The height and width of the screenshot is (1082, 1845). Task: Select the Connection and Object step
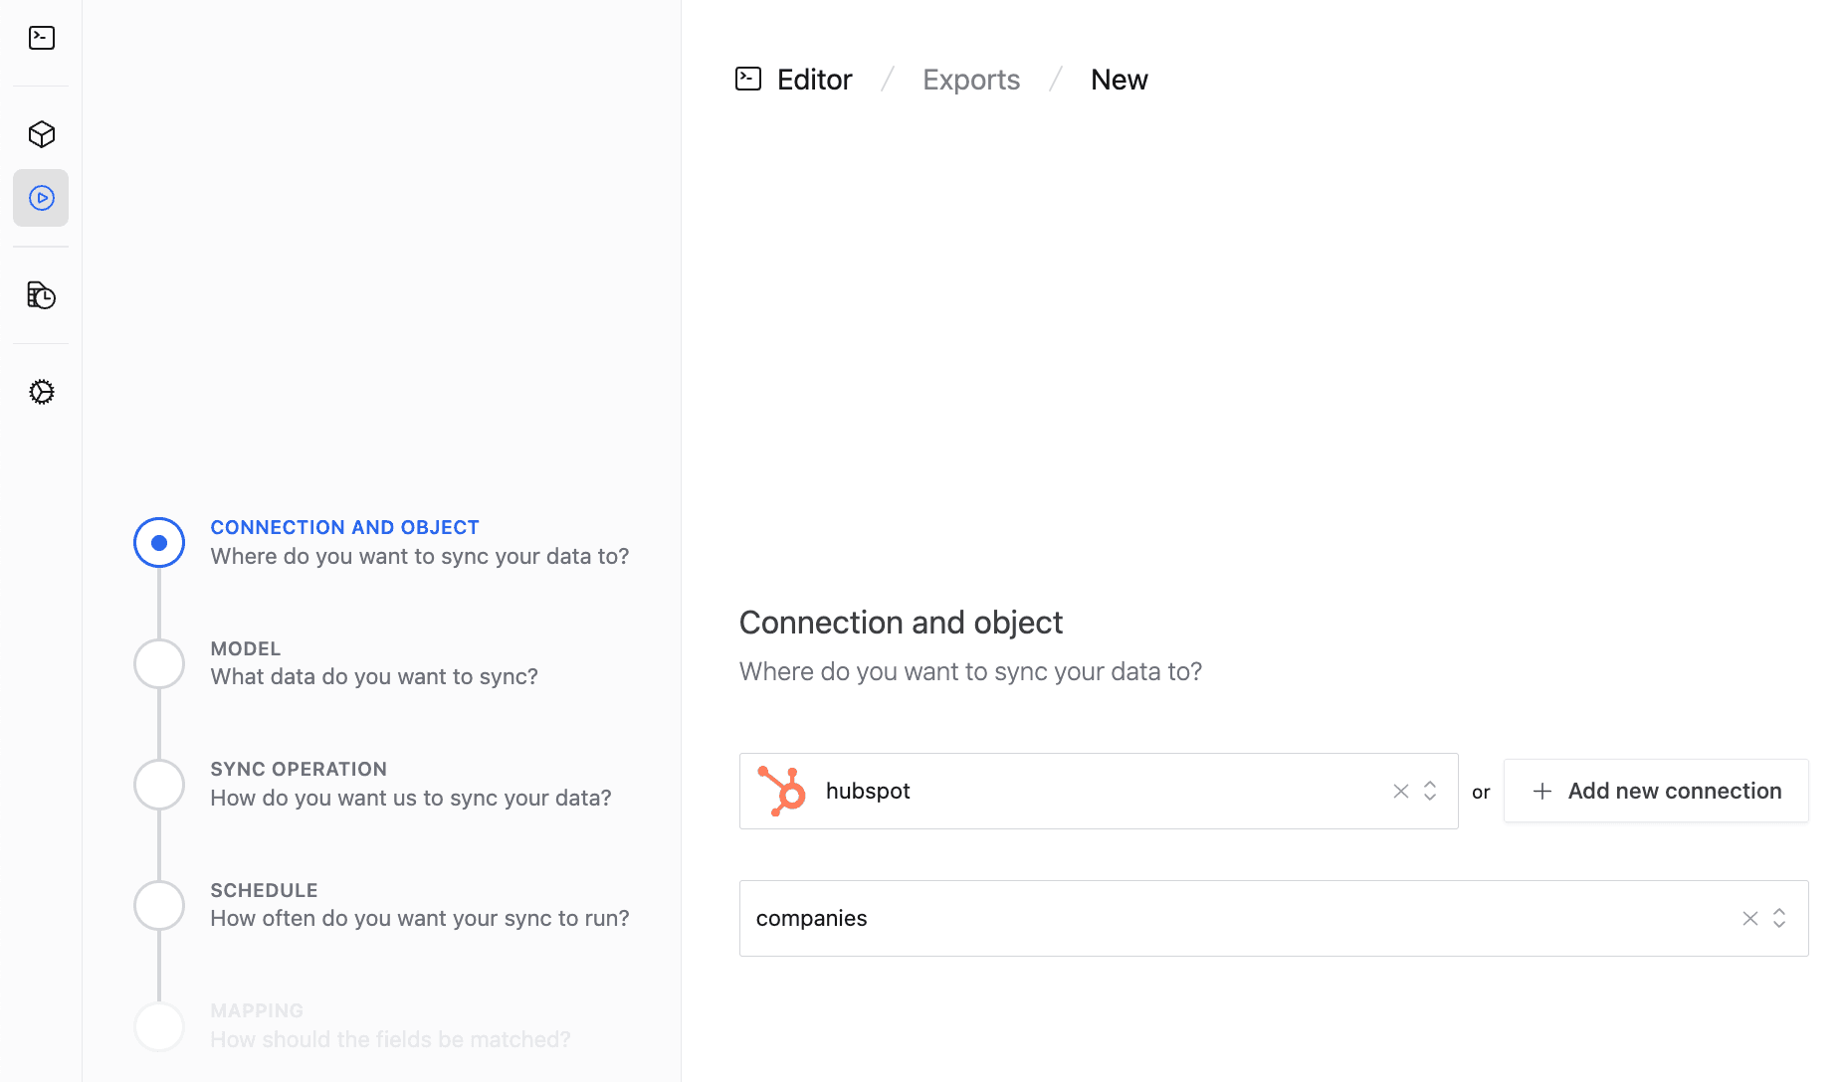click(158, 542)
